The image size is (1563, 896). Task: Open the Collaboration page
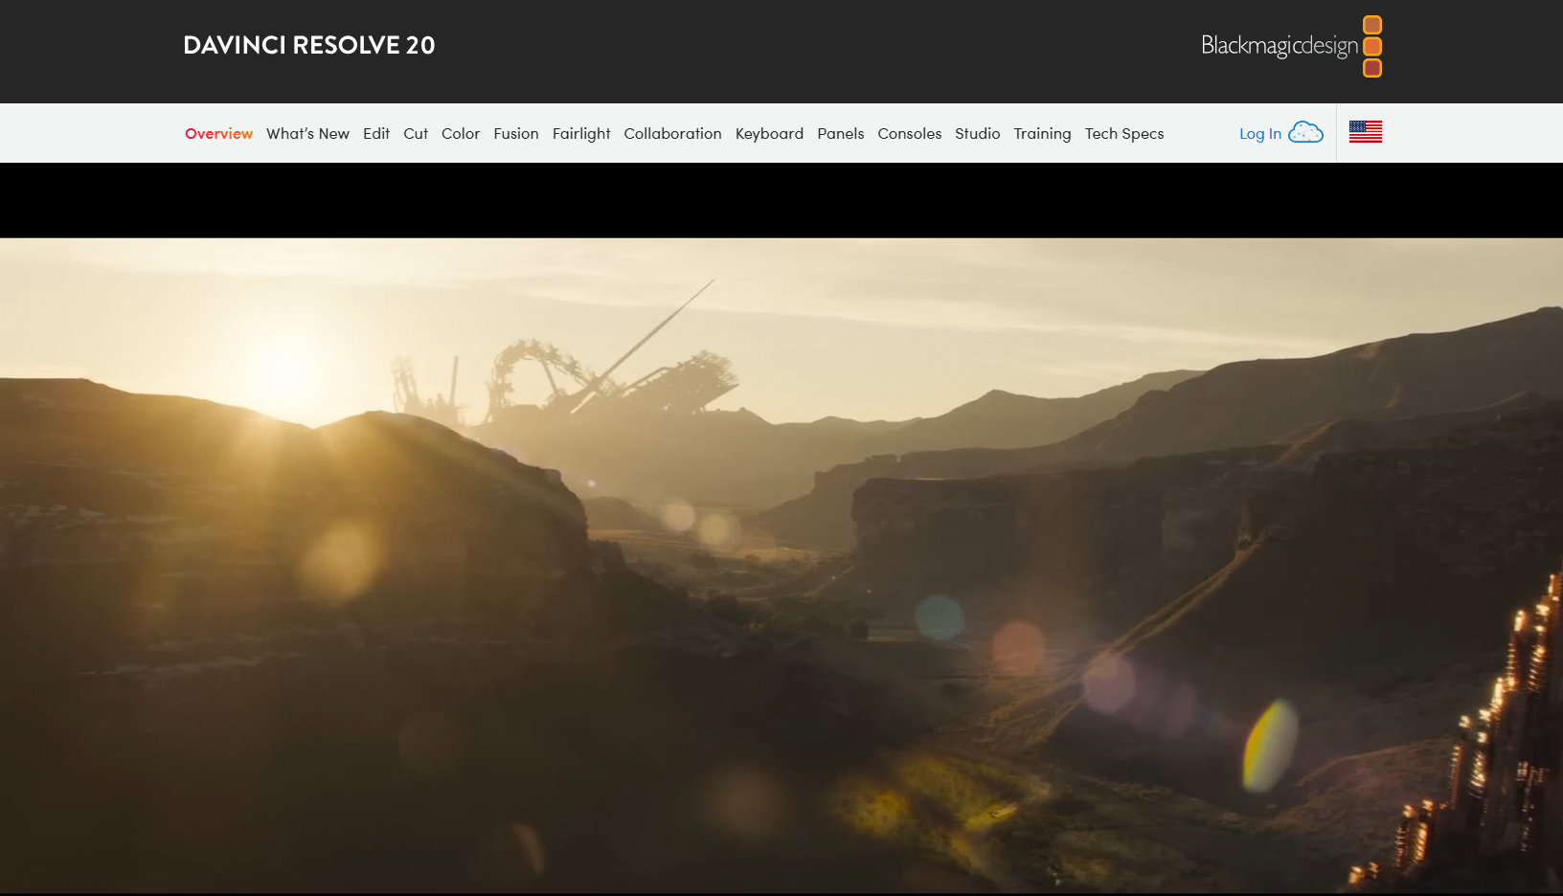pyautogui.click(x=672, y=134)
